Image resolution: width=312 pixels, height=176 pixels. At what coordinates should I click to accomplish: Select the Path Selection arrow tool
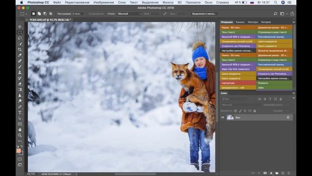(19, 118)
